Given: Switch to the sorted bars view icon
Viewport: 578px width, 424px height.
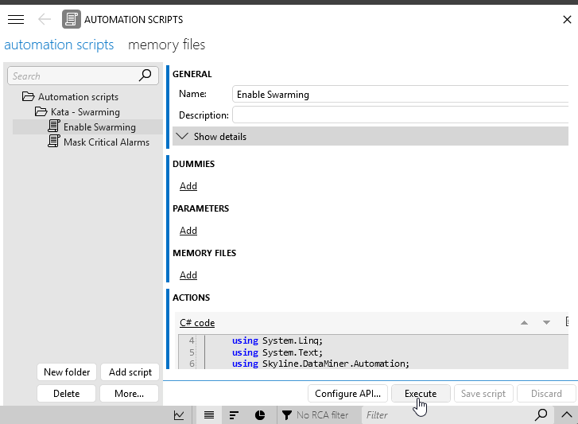Looking at the screenshot, I should (234, 415).
